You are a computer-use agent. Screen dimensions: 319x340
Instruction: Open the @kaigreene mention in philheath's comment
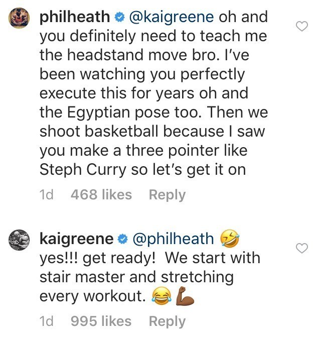tap(172, 17)
